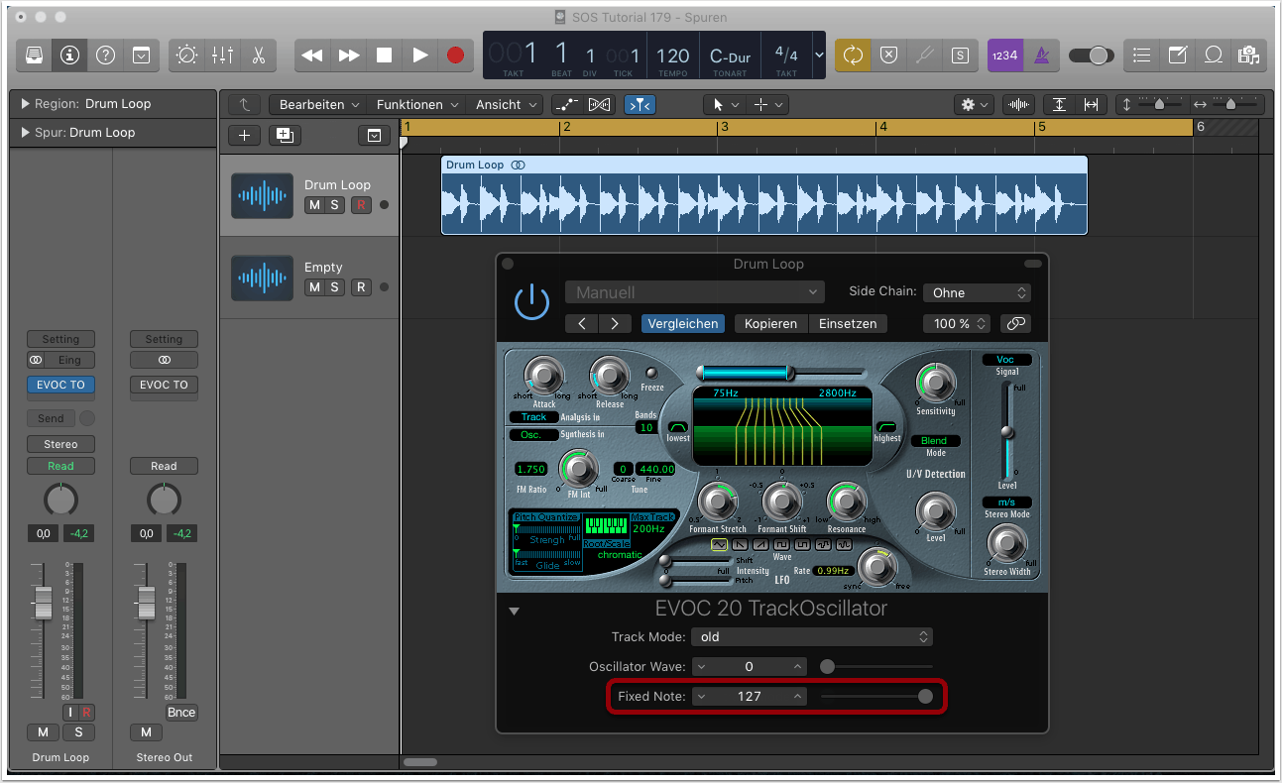Click the Vergleichen button

[x=682, y=323]
